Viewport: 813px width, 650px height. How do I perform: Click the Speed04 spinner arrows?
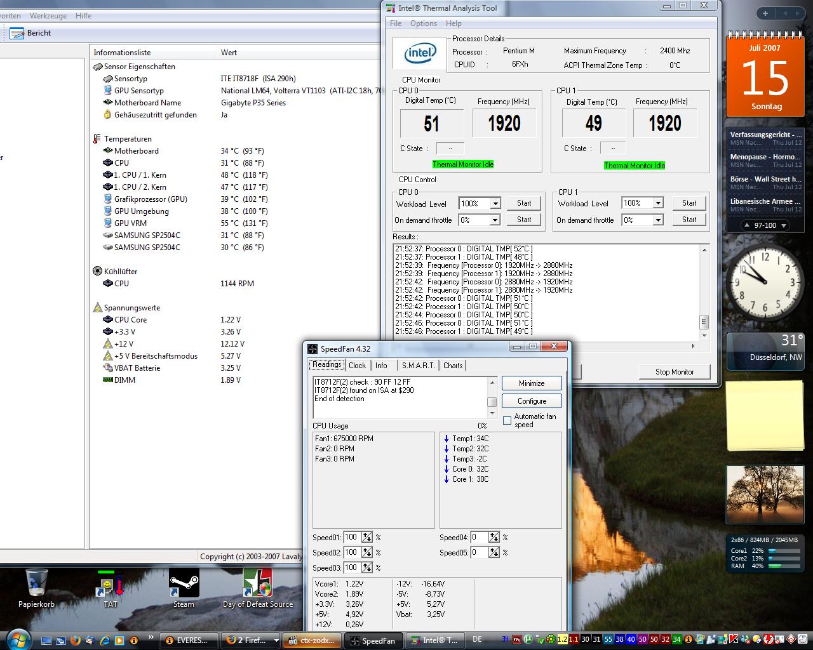tap(494, 537)
